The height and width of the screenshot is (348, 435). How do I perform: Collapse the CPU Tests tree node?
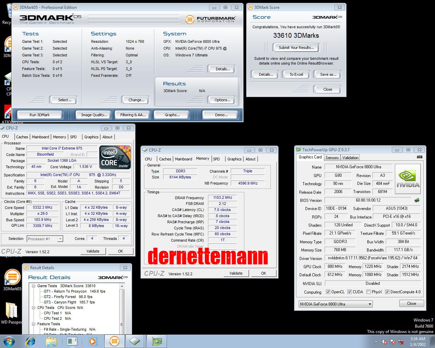tap(34, 308)
